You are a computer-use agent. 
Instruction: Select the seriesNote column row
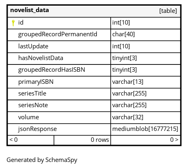(94, 106)
